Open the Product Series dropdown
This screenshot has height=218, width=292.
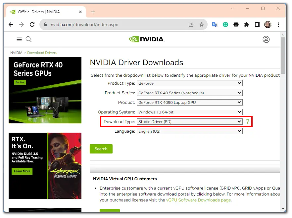click(190, 93)
